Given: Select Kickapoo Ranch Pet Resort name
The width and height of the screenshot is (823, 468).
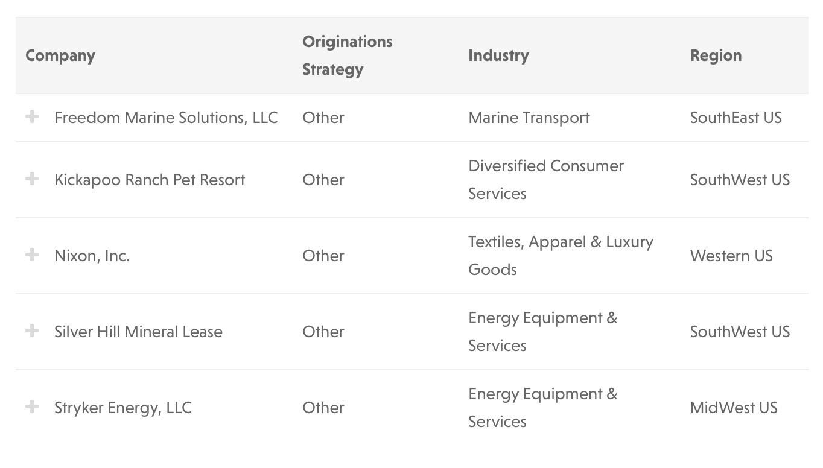Looking at the screenshot, I should click(x=150, y=180).
